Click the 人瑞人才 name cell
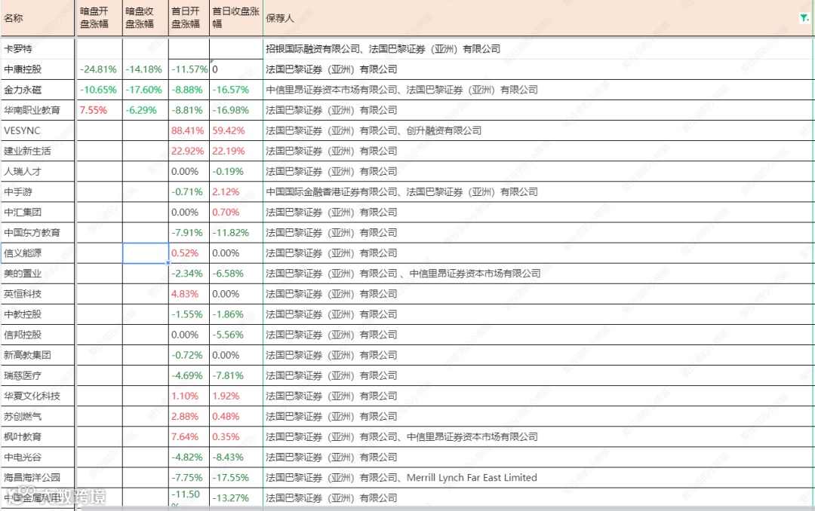The image size is (815, 511). pos(38,171)
